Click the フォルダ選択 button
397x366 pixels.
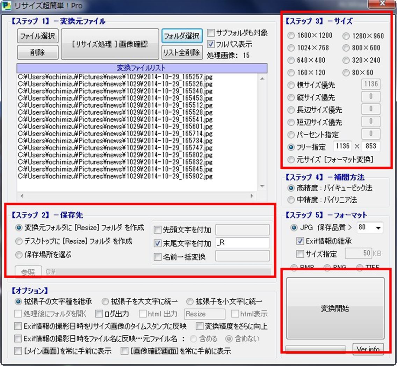point(182,36)
